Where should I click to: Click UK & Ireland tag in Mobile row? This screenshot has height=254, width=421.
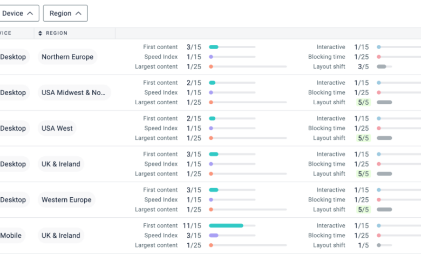(60, 236)
